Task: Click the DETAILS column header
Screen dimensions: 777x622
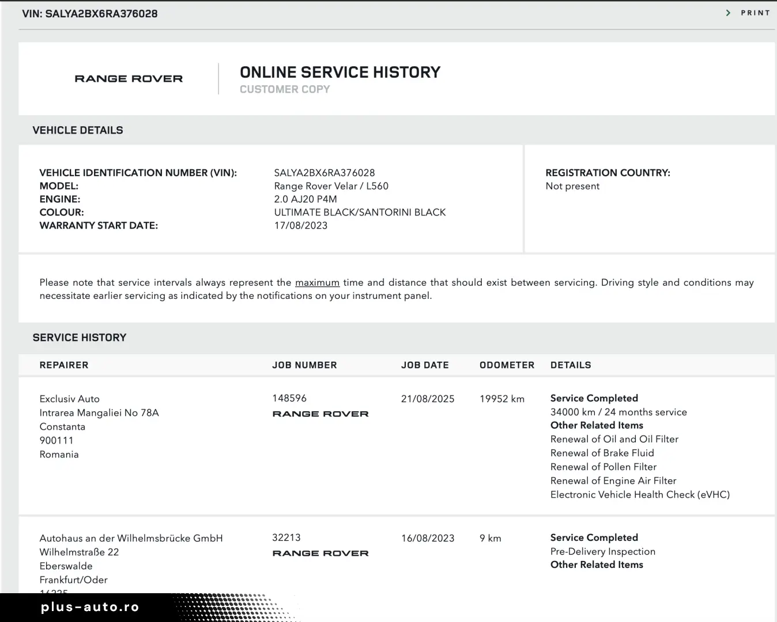Action: pyautogui.click(x=571, y=365)
